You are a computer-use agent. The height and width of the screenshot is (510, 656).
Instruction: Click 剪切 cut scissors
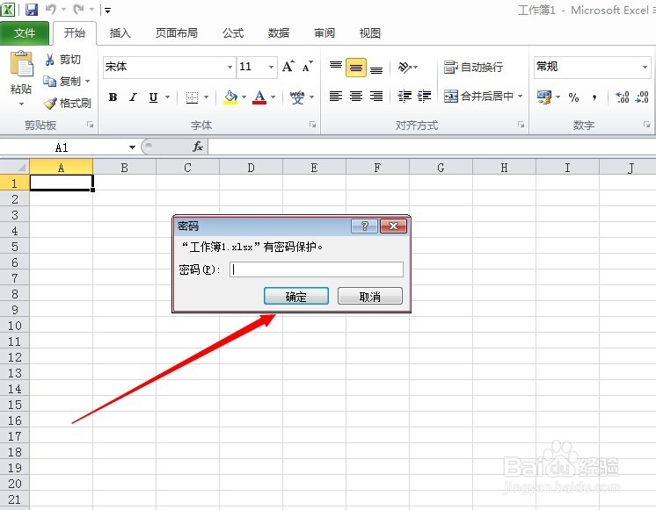62,60
